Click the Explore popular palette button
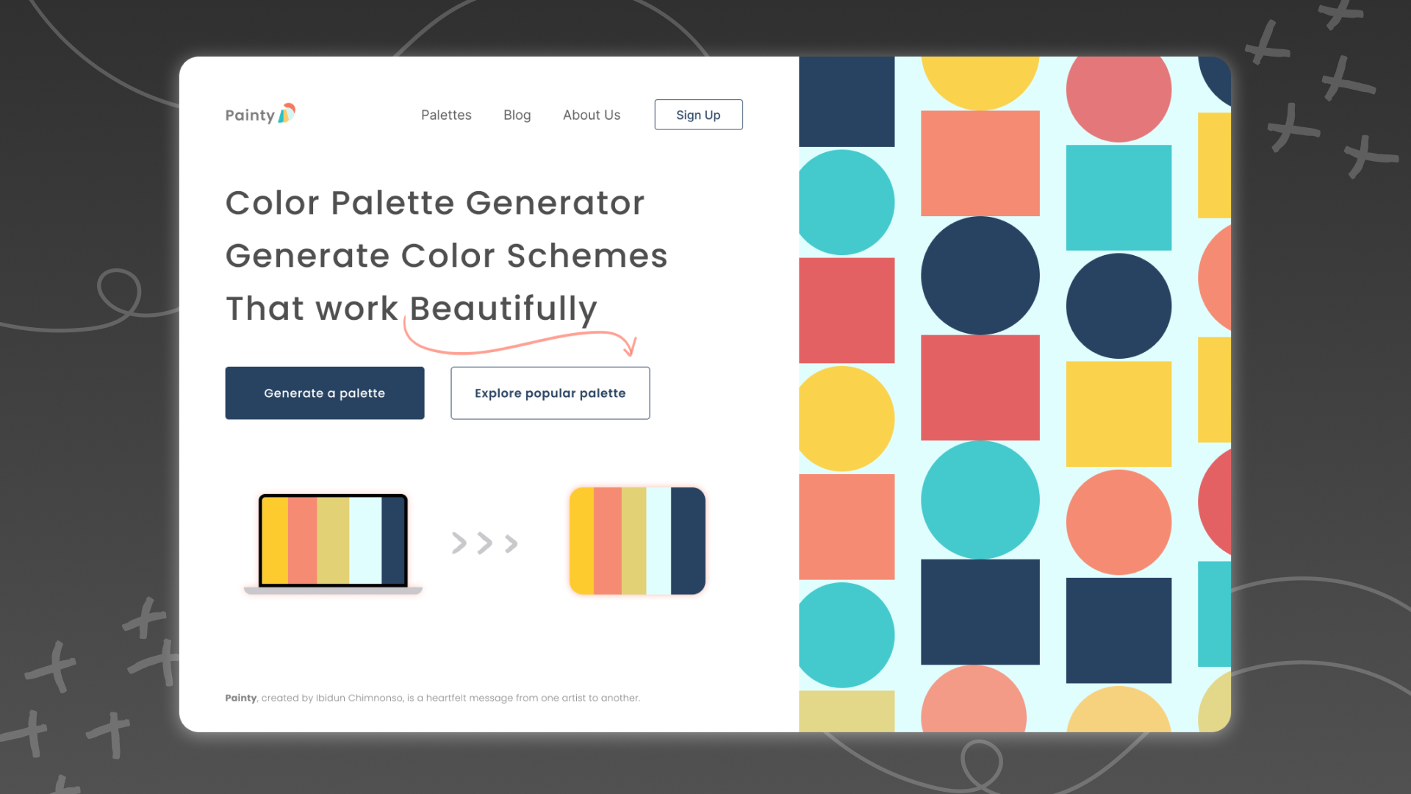This screenshot has width=1411, height=794. pyautogui.click(x=550, y=393)
